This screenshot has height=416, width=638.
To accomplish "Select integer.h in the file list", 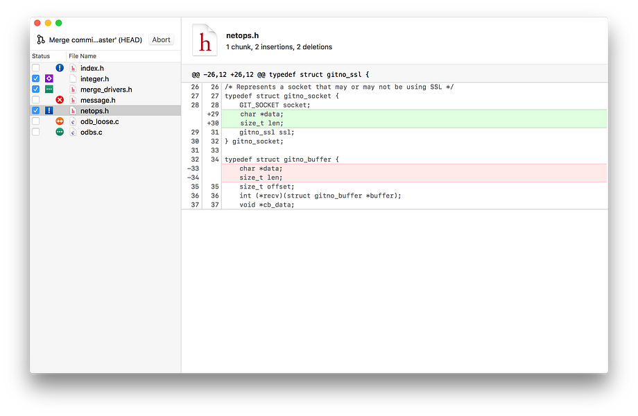I will pyautogui.click(x=105, y=78).
